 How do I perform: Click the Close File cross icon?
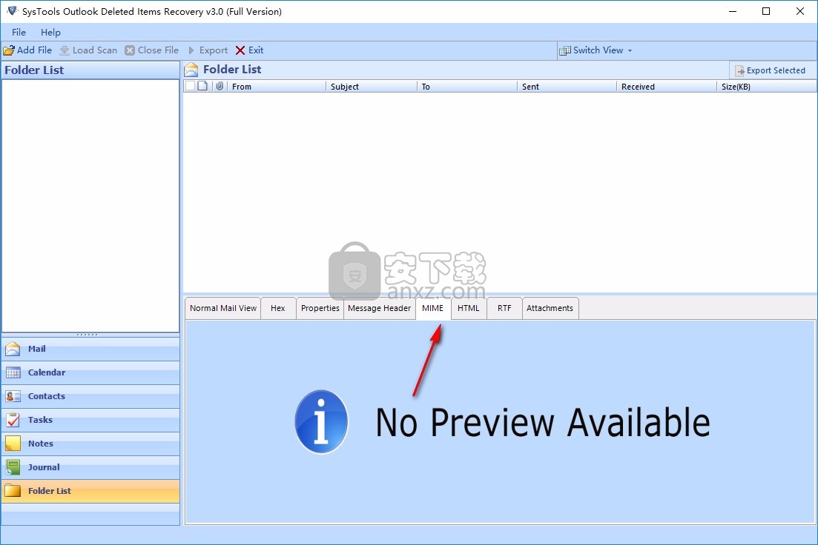pyautogui.click(x=129, y=50)
